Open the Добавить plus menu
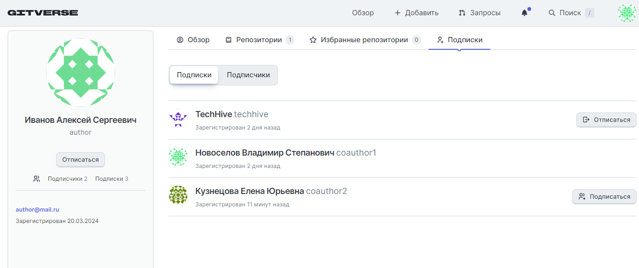 tap(416, 13)
